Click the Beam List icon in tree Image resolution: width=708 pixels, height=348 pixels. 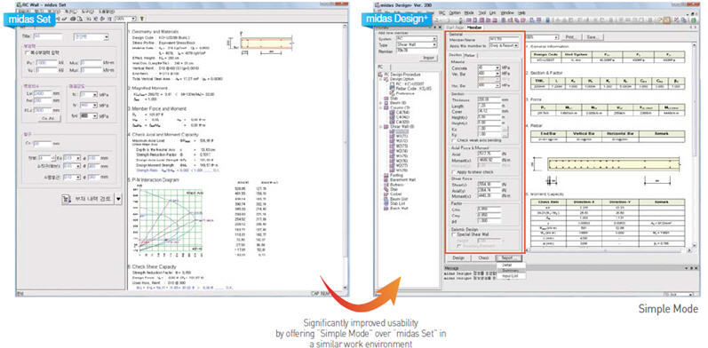tap(386, 199)
